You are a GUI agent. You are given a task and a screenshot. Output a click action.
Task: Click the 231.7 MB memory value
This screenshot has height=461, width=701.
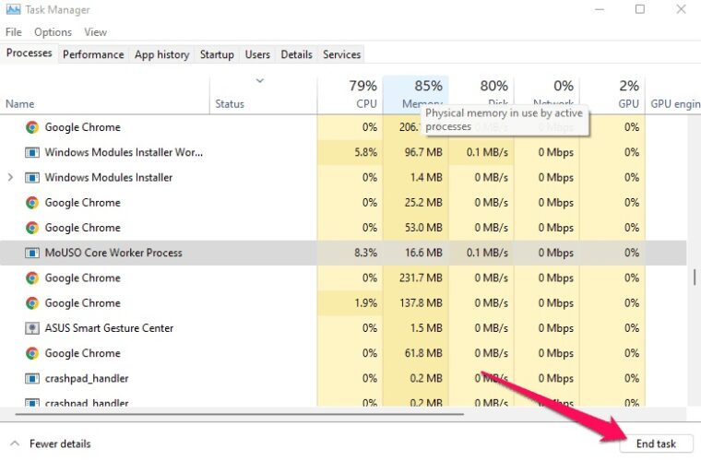point(421,278)
